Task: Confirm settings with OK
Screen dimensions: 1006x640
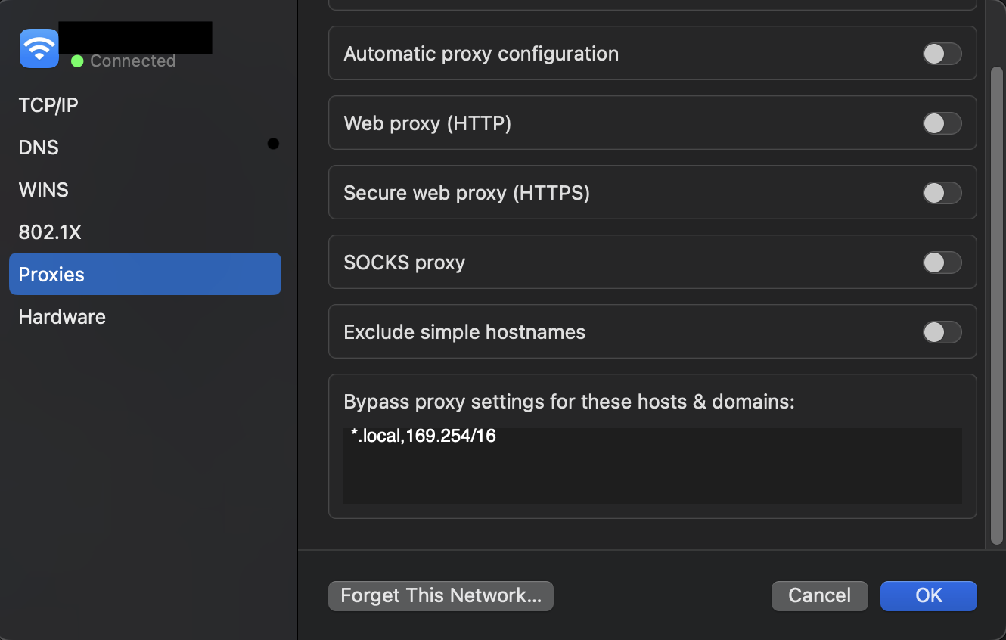Action: (x=928, y=595)
